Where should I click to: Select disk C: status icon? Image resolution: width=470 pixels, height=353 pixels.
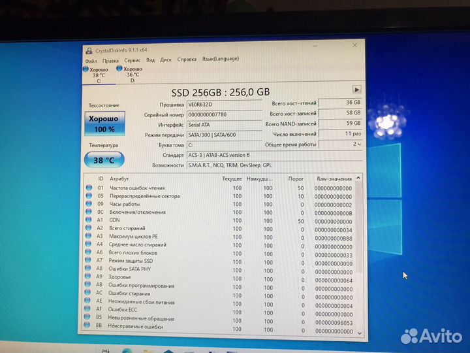pyautogui.click(x=86, y=69)
